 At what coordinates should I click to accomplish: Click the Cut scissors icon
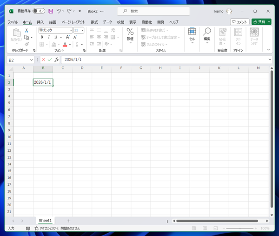[27, 30]
